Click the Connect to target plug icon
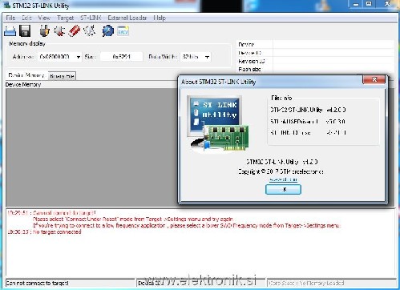The image size is (400, 290). point(45,31)
